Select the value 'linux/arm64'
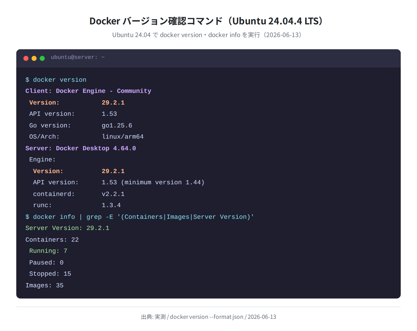 123,137
